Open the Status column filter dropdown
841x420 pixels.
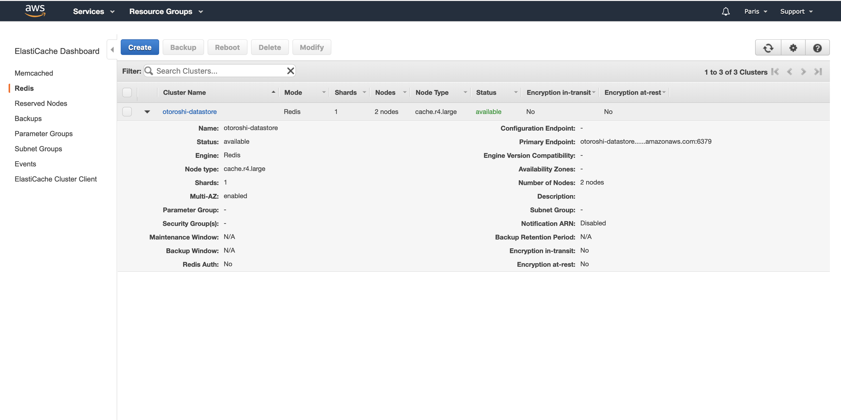[516, 93]
